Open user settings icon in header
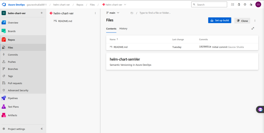Viewport: 264px width, 133px height. click(x=251, y=5)
